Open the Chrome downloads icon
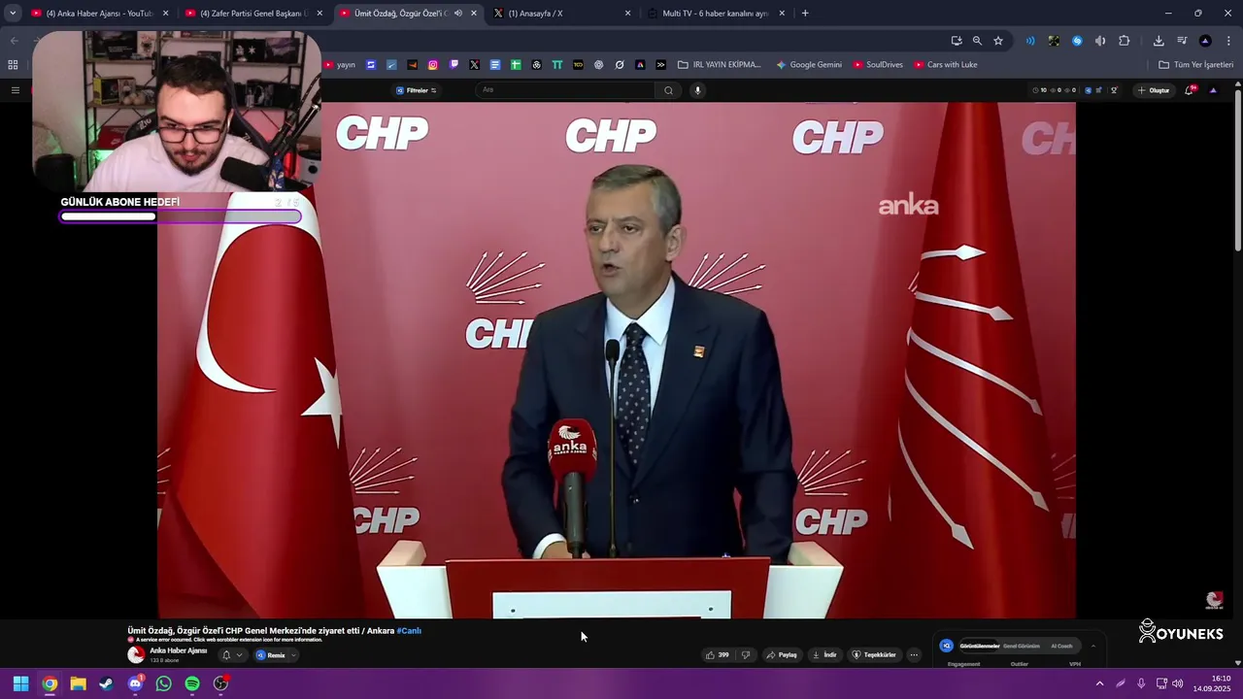This screenshot has width=1243, height=699. [x=1159, y=41]
